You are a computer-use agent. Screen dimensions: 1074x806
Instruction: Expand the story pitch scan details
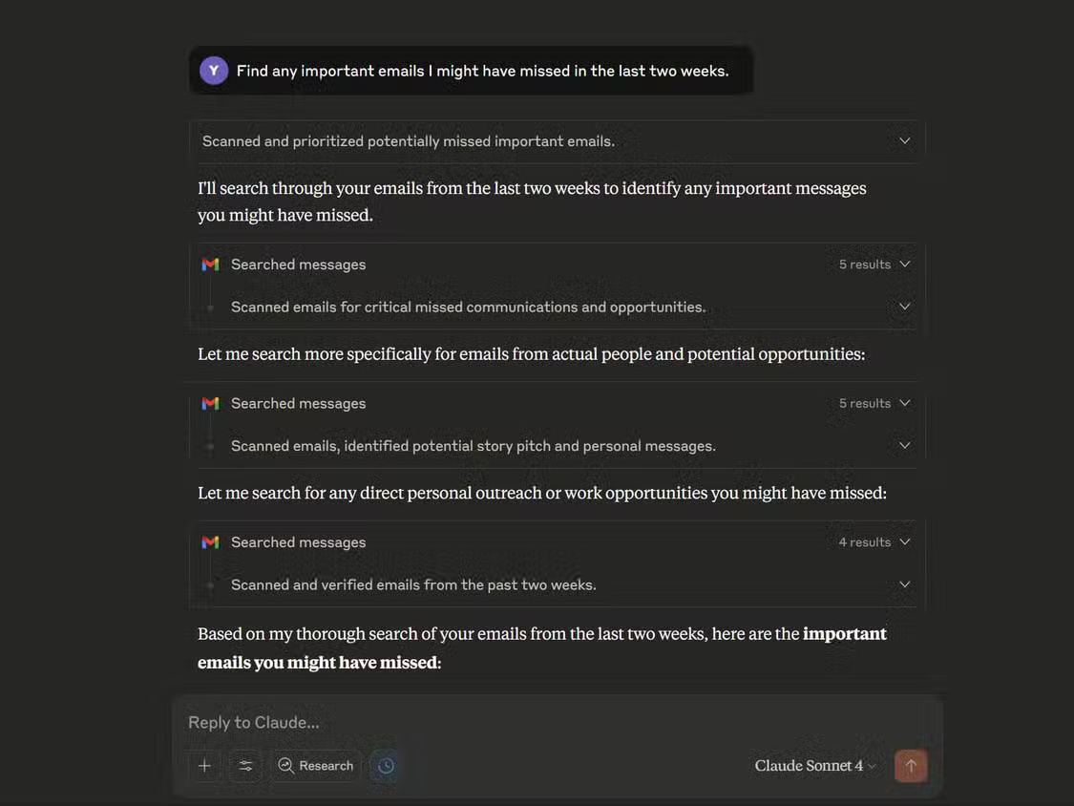(x=903, y=444)
